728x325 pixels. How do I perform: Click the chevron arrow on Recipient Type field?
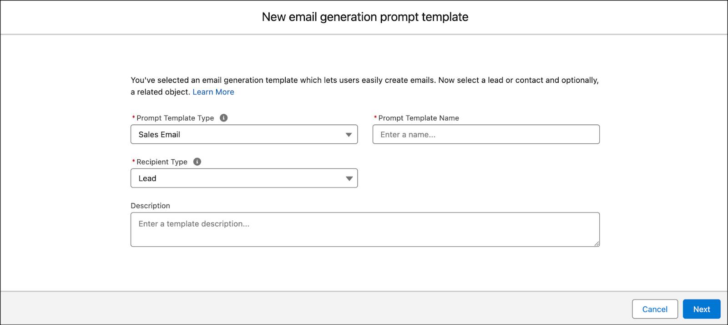(x=349, y=178)
